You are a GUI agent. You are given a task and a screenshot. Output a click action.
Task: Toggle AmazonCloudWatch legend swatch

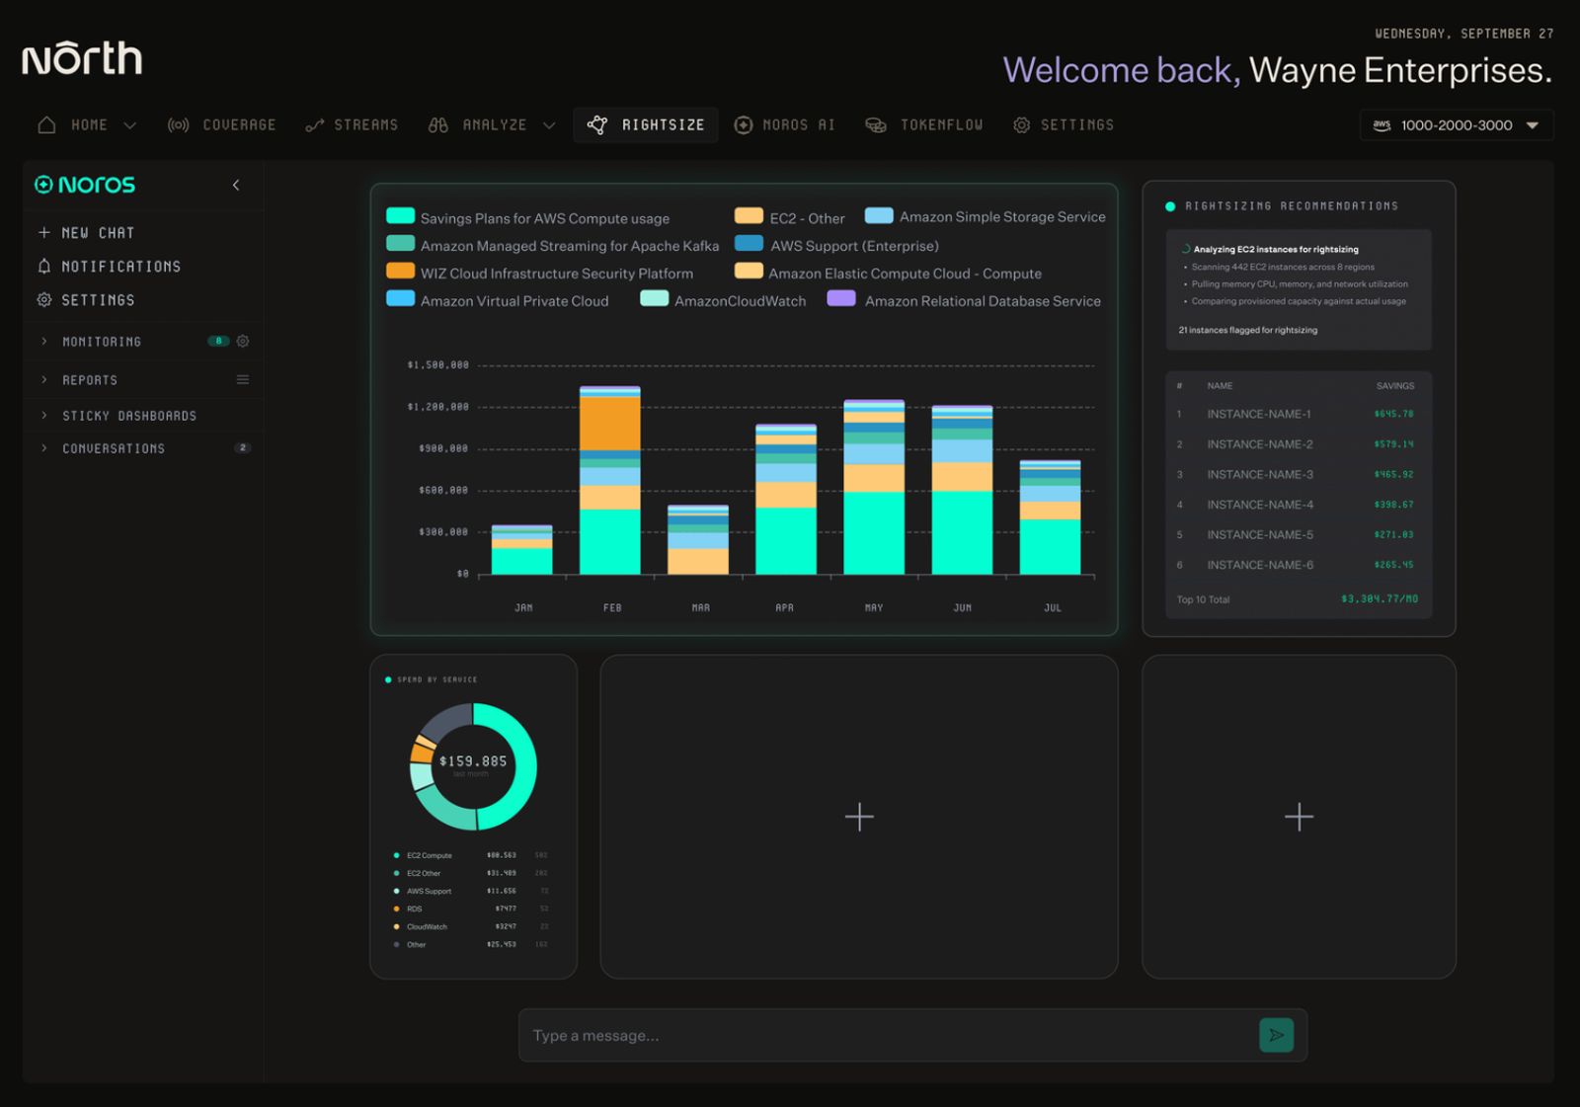coord(655,298)
